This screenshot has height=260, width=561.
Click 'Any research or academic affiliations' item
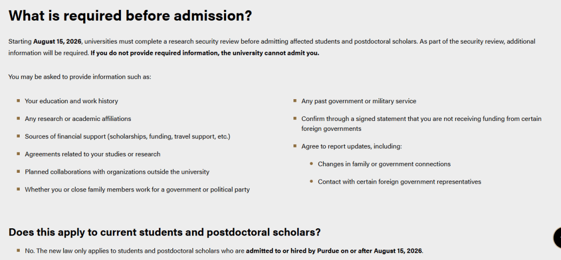click(78, 119)
